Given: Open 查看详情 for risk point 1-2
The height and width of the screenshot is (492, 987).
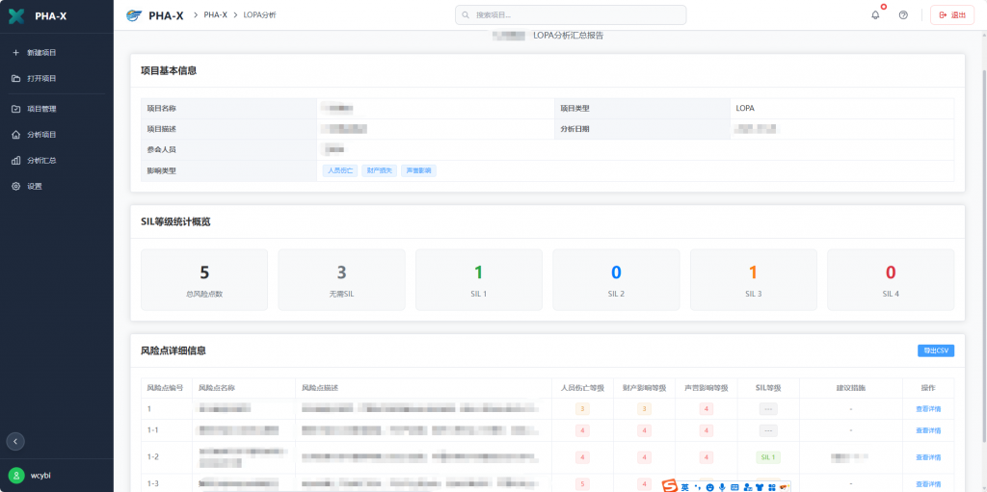Looking at the screenshot, I should click(x=928, y=457).
